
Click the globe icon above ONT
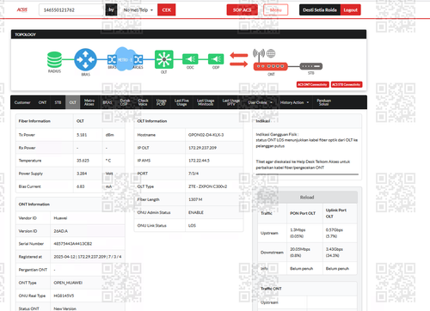pos(271,53)
